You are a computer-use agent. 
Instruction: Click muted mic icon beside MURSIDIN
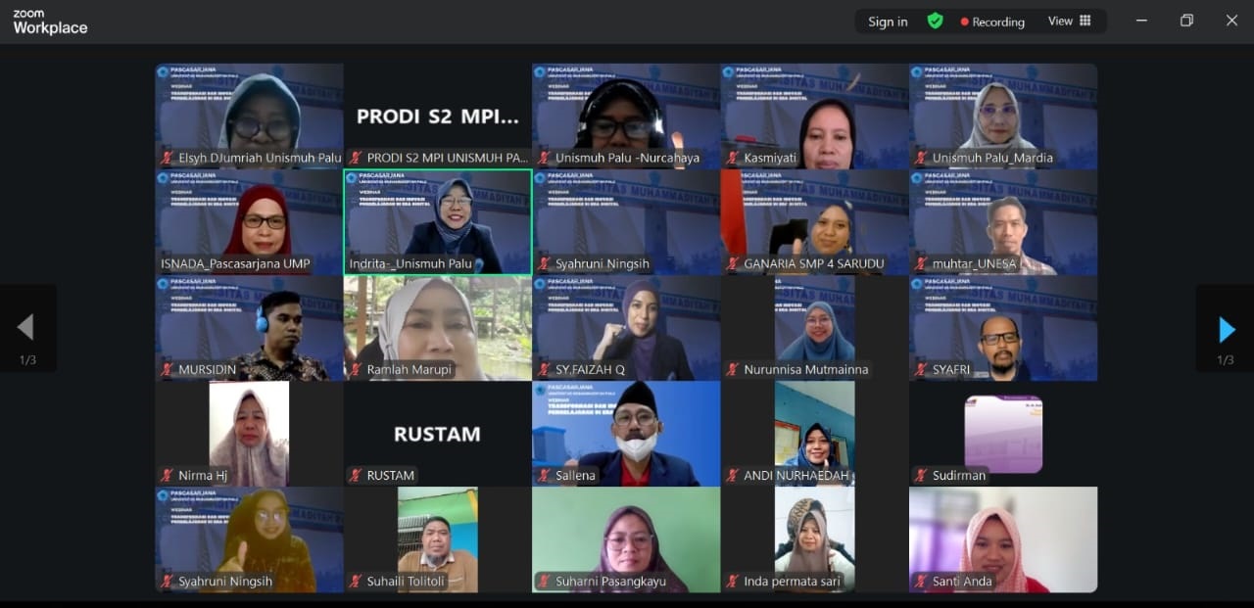168,369
